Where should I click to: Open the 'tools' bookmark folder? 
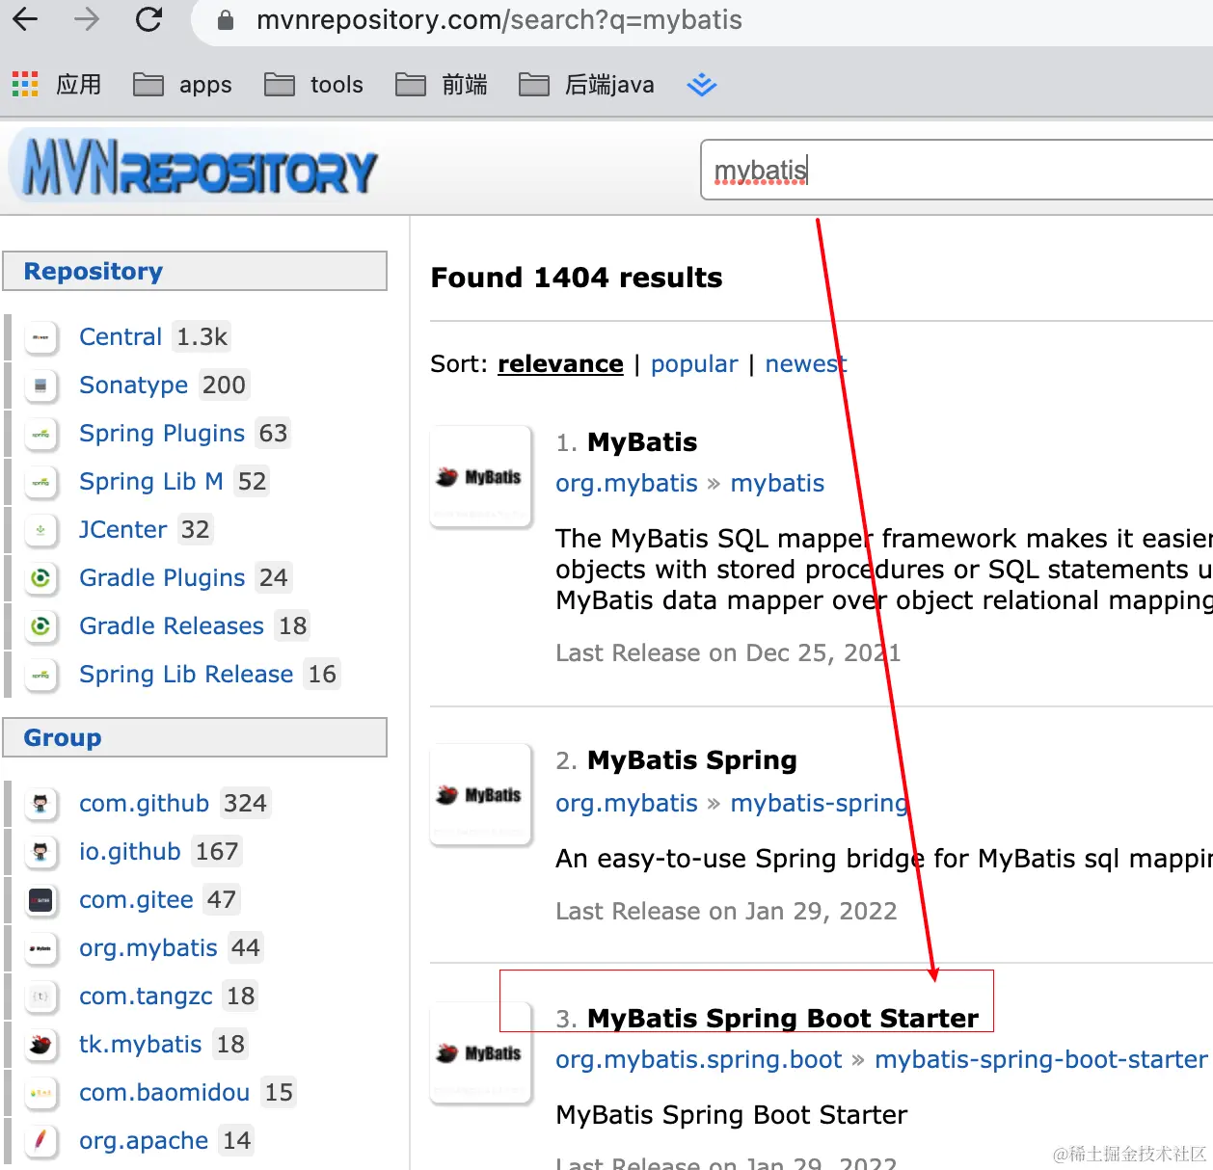coord(314,85)
